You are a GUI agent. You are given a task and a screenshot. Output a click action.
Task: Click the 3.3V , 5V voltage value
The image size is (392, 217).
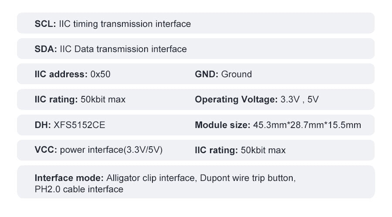point(300,99)
